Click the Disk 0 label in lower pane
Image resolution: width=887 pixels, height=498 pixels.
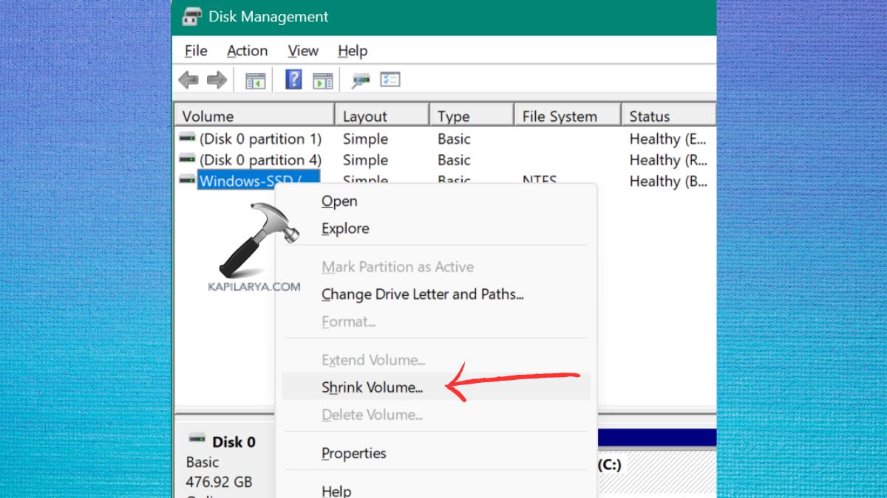(234, 442)
